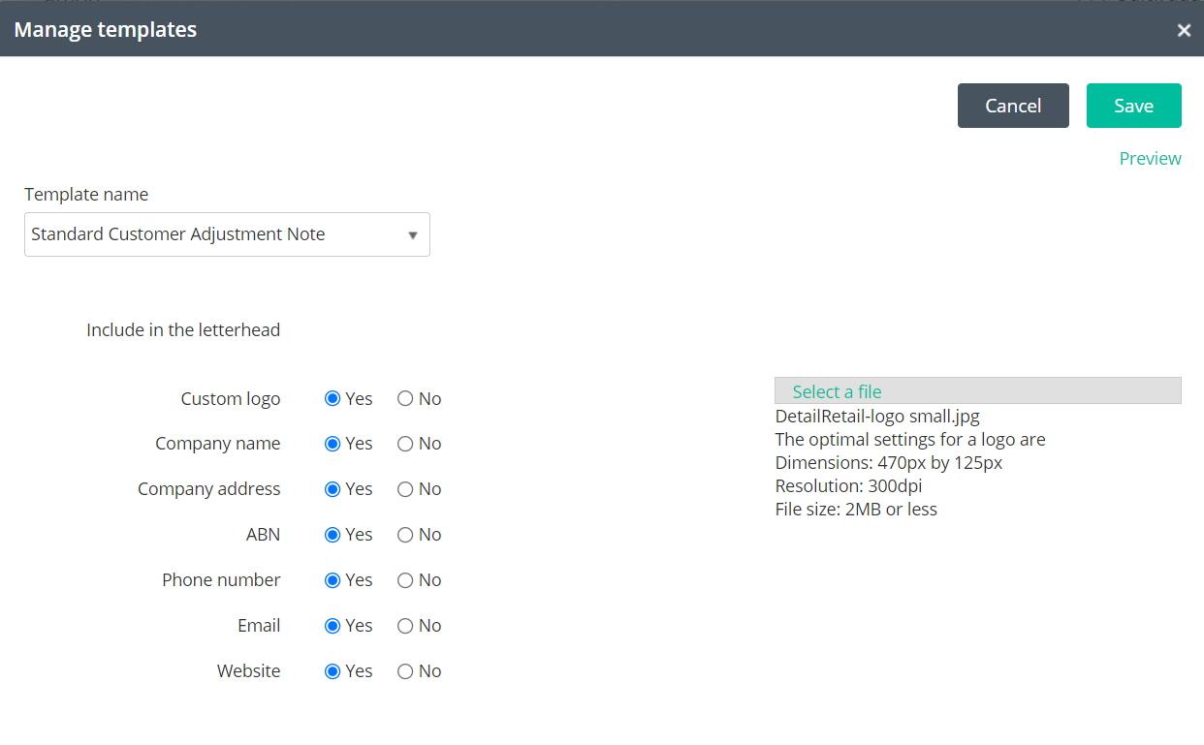Select No for Email
The height and width of the screenshot is (745, 1204).
(x=405, y=626)
